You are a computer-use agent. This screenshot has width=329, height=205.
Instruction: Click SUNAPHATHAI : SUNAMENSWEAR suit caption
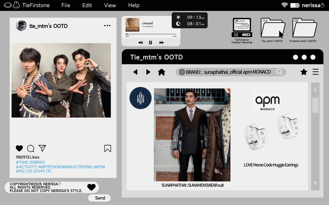[192, 185]
